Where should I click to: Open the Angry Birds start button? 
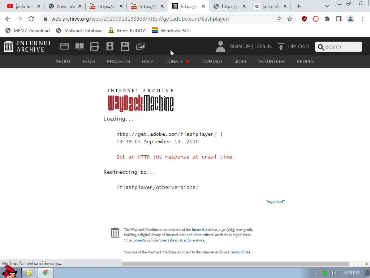click(9, 272)
